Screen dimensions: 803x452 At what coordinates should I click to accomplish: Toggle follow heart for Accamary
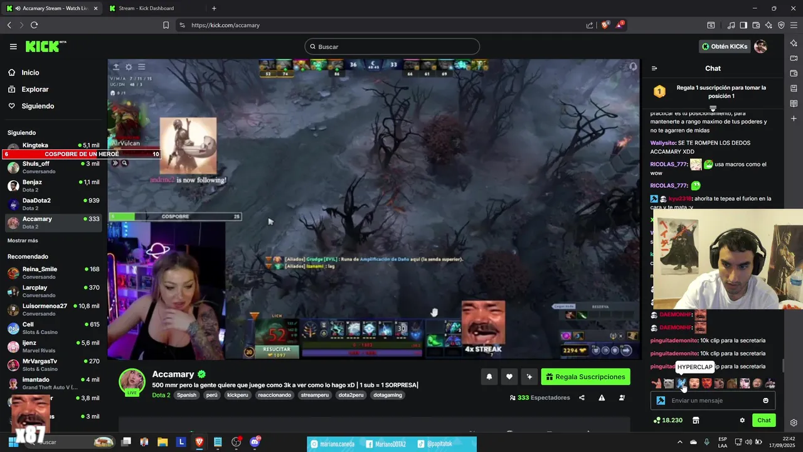[509, 377]
